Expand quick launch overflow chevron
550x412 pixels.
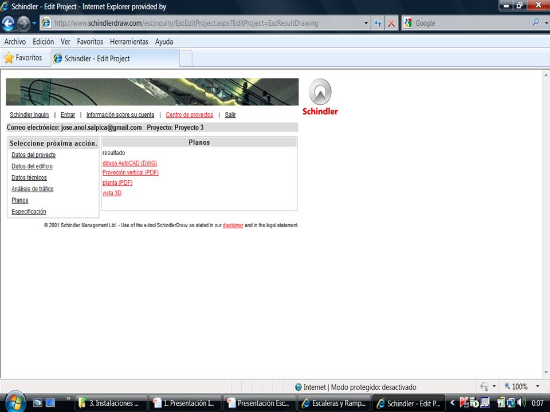pos(68,398)
